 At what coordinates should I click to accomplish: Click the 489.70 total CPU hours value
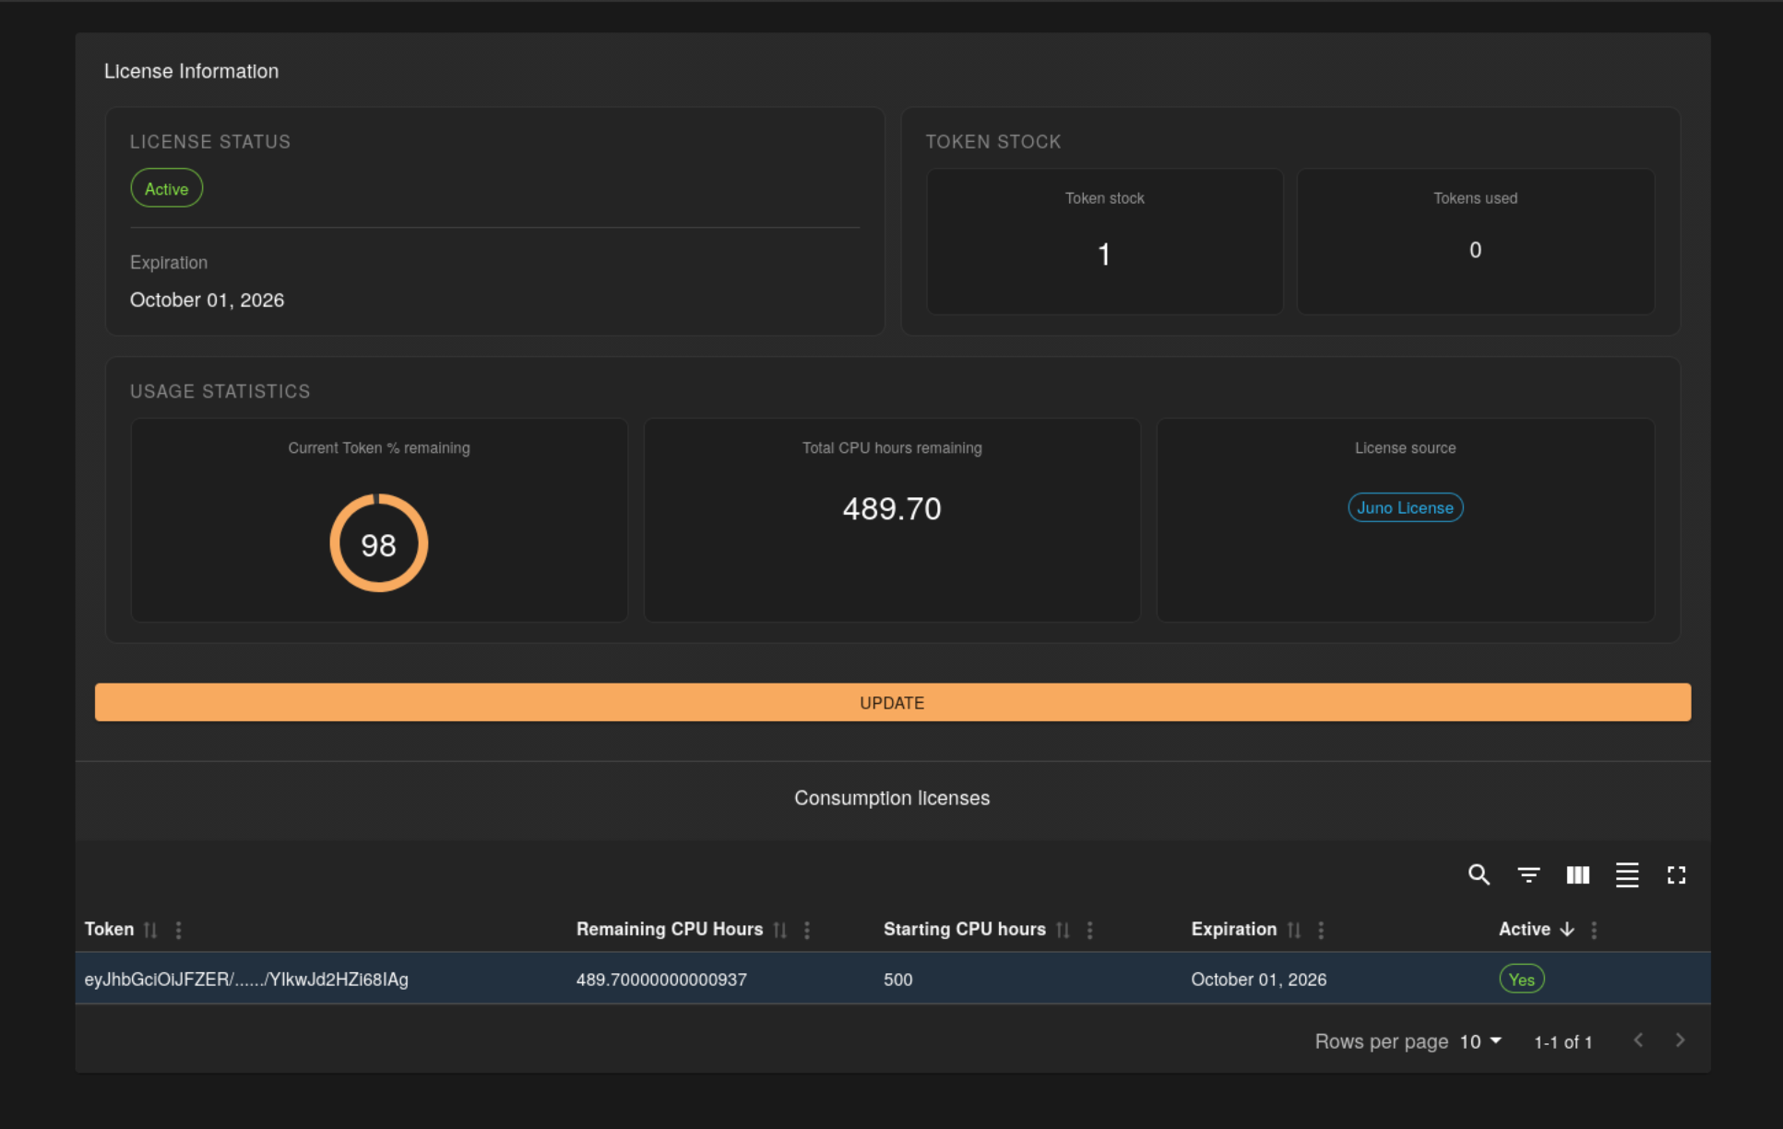tap(892, 509)
